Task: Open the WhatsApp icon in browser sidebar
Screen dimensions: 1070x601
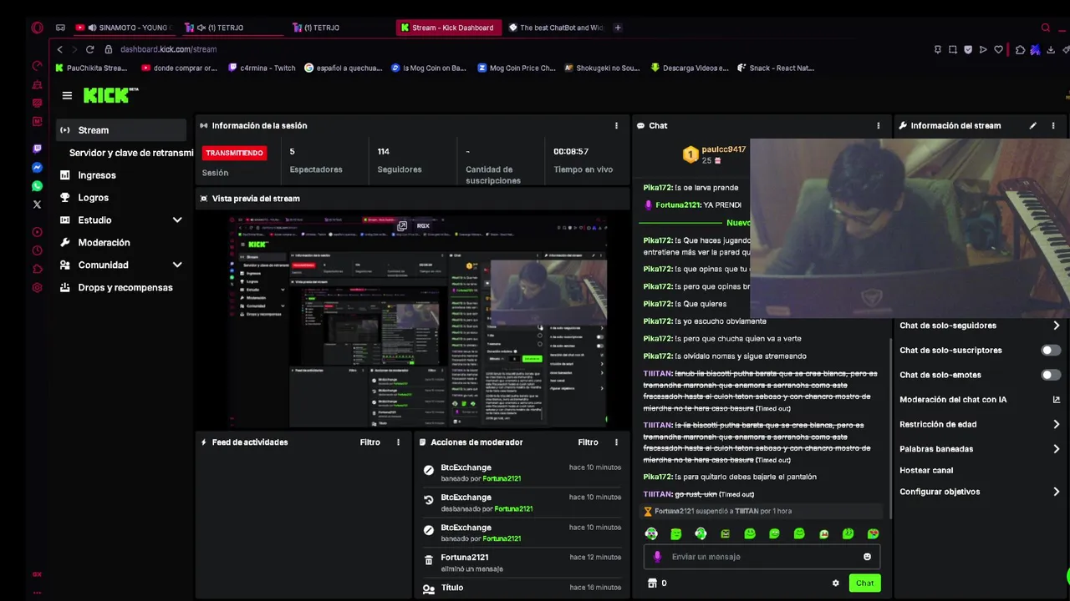Action: pyautogui.click(x=37, y=186)
